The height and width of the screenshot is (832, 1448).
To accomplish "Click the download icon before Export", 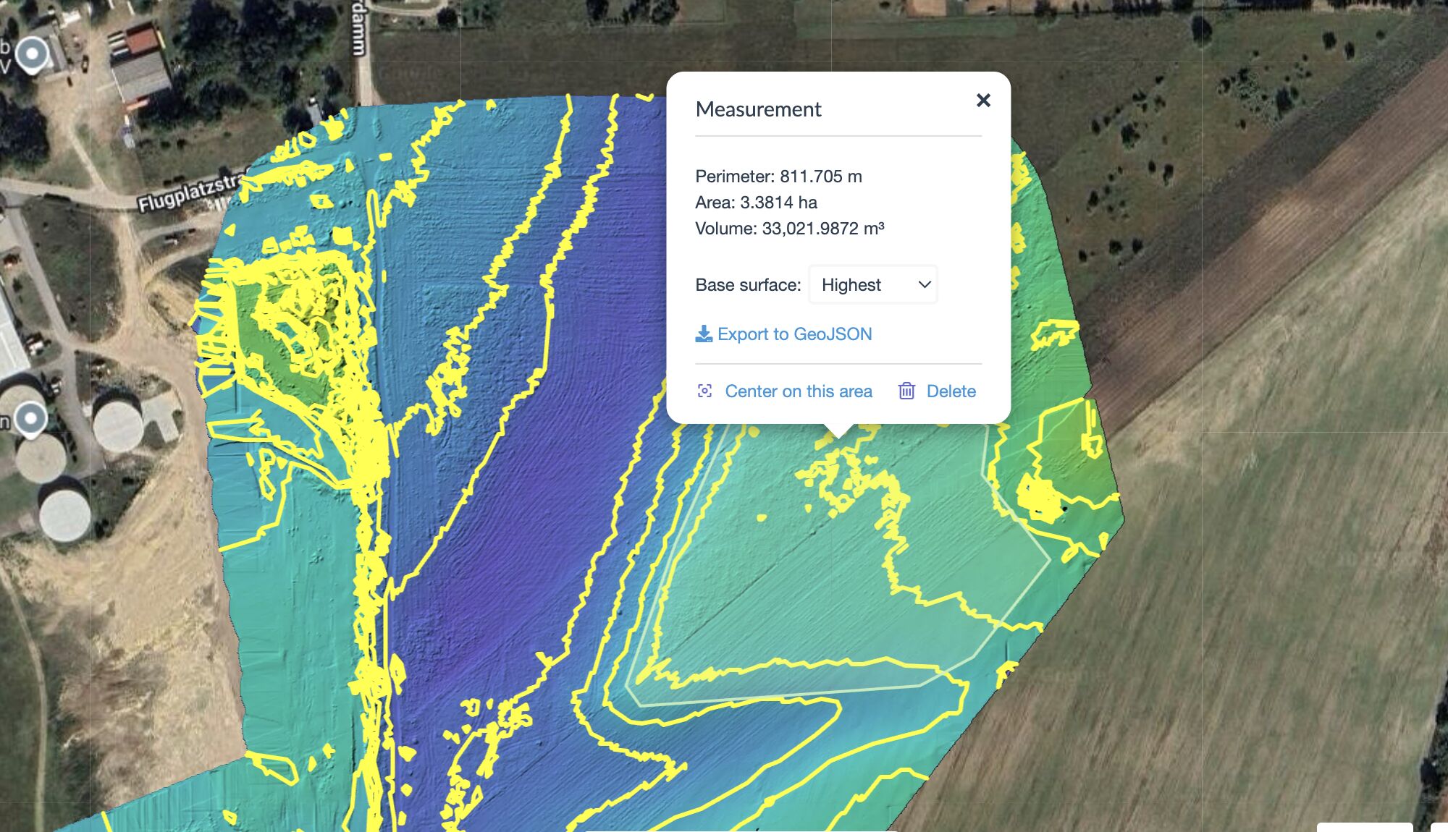I will (703, 334).
